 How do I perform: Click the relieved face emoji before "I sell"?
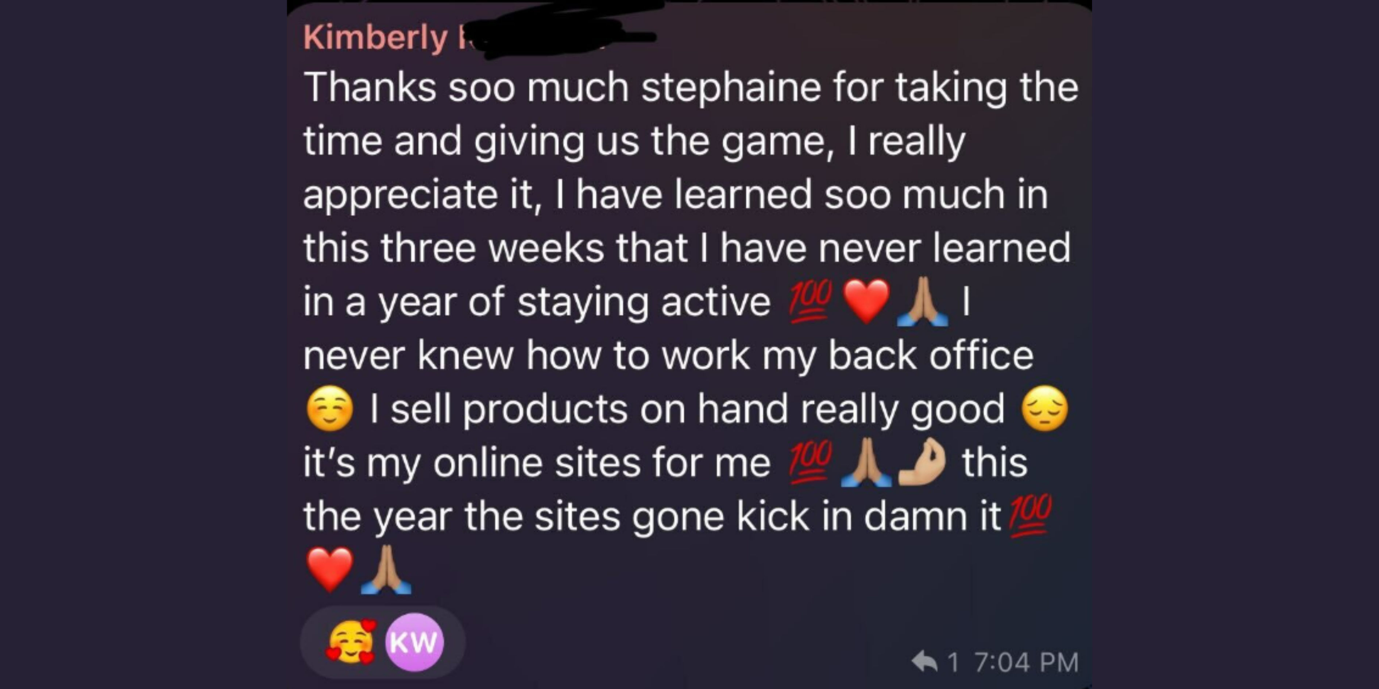(330, 408)
